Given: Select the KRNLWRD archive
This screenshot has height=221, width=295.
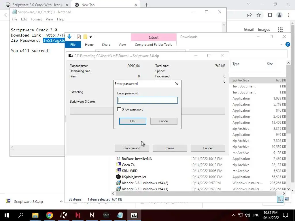Looking at the screenshot, I should (129, 171).
